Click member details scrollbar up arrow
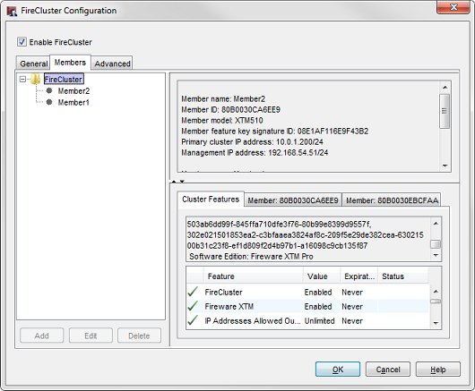The image size is (475, 391). click(445, 88)
